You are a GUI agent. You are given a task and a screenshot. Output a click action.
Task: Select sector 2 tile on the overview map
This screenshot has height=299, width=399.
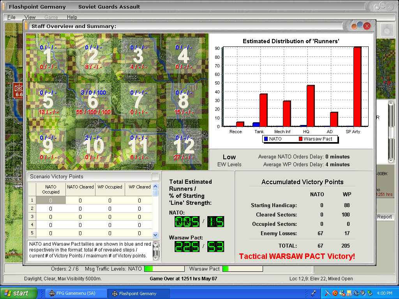93,56
